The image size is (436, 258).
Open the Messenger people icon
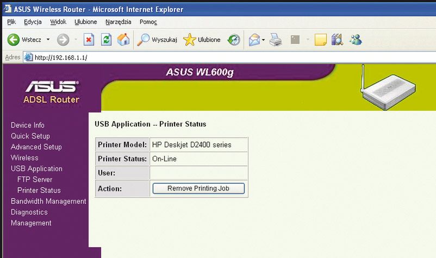(x=356, y=40)
